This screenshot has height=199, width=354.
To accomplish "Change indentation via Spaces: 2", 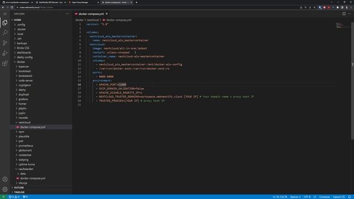I will click(x=295, y=197).
